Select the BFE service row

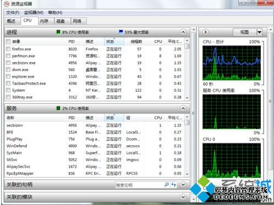point(95,132)
